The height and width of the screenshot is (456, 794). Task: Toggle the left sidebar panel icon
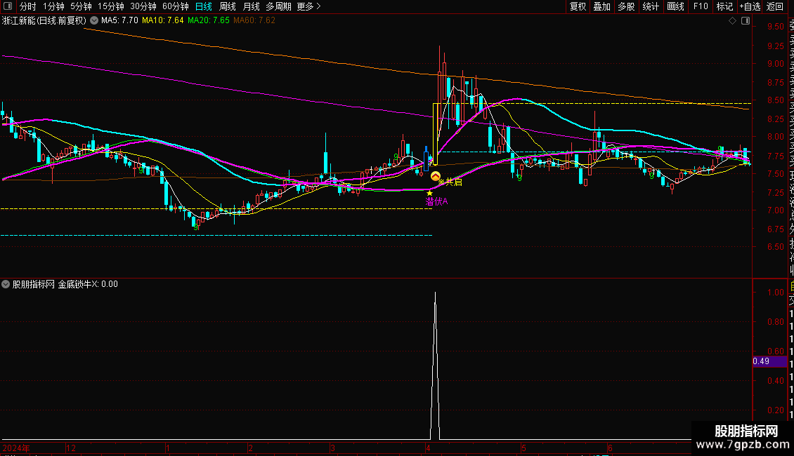pos(8,6)
